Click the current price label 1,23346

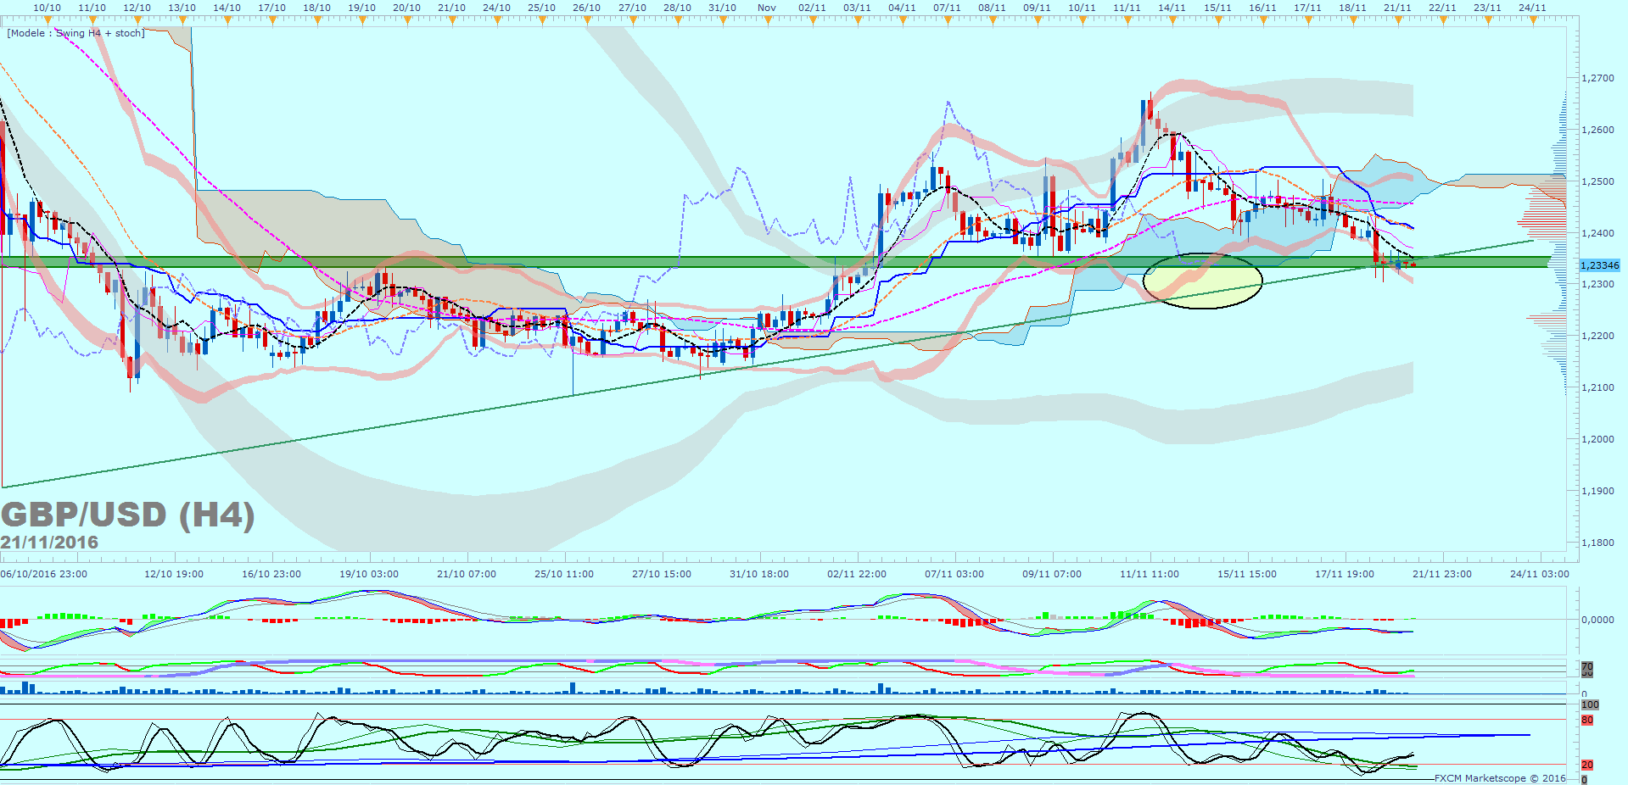[1599, 265]
